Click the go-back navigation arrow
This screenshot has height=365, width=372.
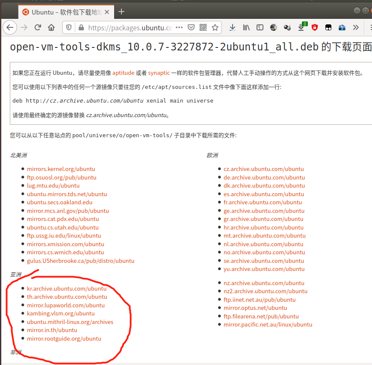pyautogui.click(x=10, y=27)
